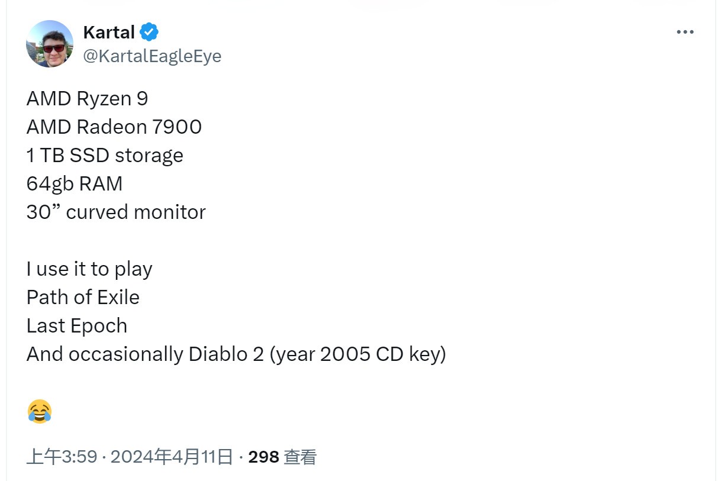Click the 上午3:59 timestamp
Viewport: 718px width, 481px height.
pyautogui.click(x=62, y=457)
